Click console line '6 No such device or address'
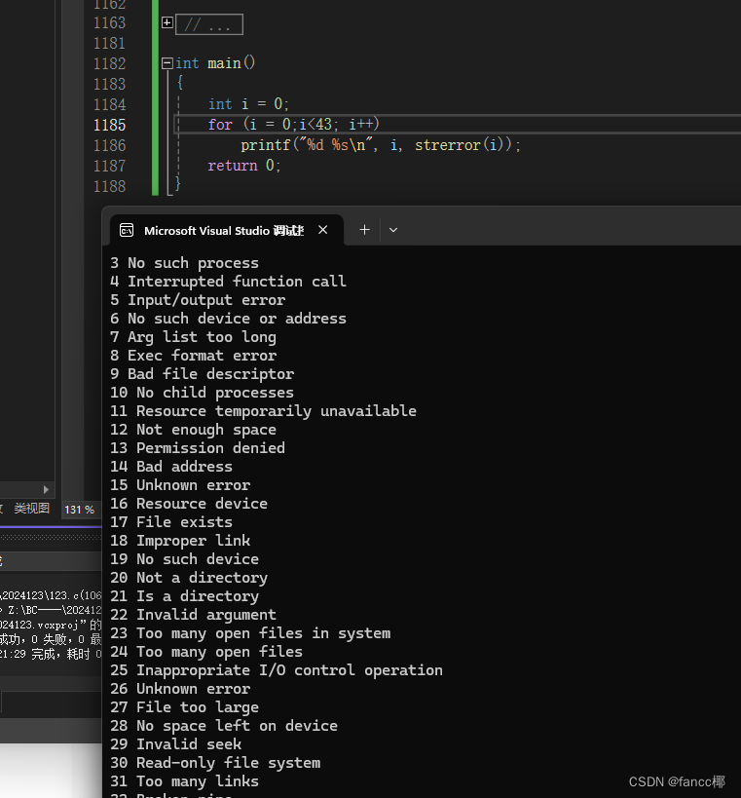Viewport: 741px width, 798px height. click(x=229, y=319)
